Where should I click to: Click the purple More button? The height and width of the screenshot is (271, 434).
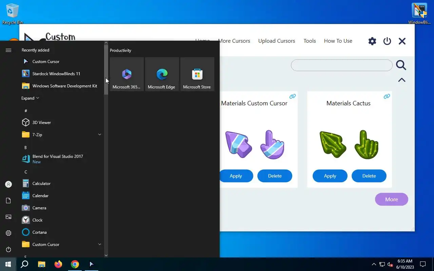[x=392, y=199]
